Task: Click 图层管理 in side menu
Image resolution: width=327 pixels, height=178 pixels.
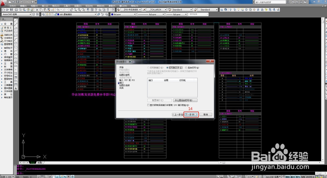Action: click(x=7, y=44)
